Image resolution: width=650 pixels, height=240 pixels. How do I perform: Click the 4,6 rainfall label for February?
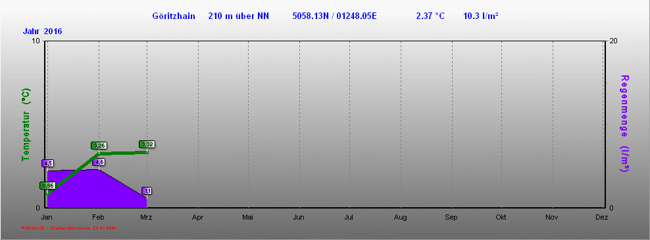pos(99,162)
